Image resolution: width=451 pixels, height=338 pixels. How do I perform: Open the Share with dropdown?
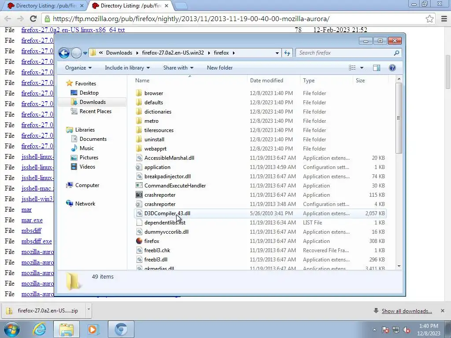[178, 68]
